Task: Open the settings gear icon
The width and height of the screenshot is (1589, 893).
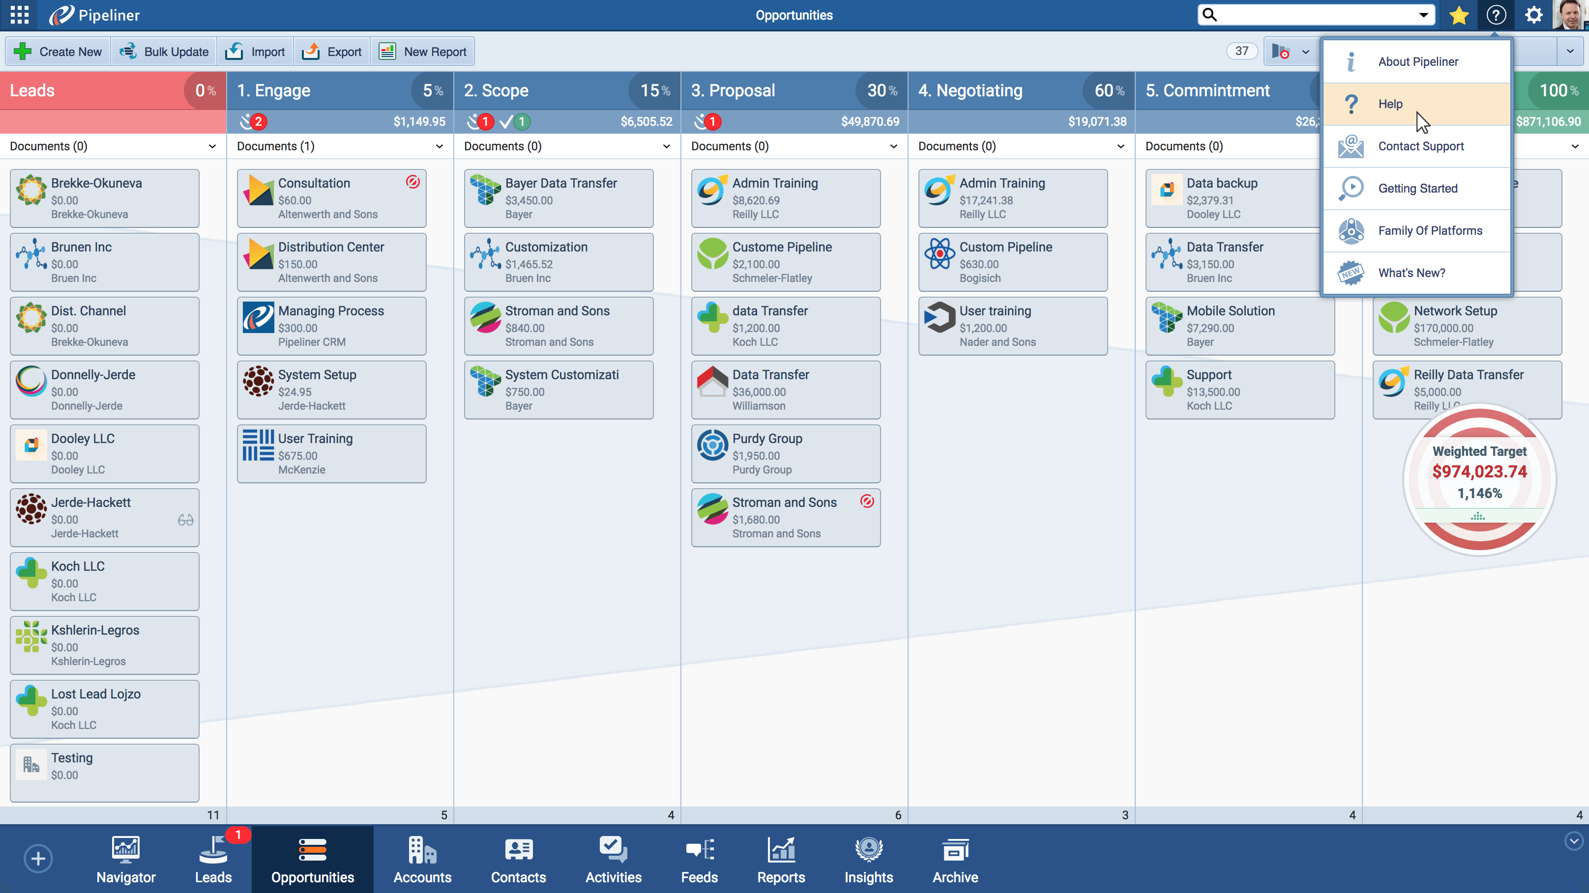Action: tap(1533, 15)
